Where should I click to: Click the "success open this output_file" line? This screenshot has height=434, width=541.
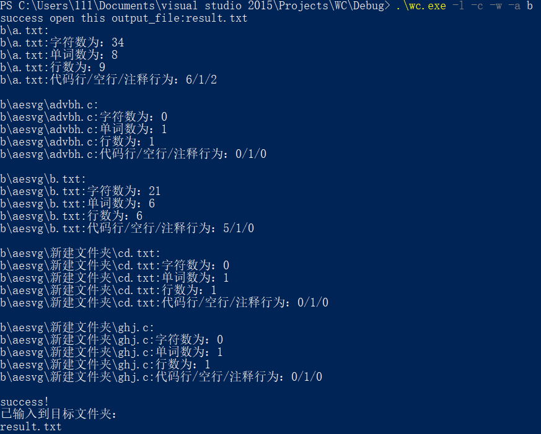pos(124,18)
